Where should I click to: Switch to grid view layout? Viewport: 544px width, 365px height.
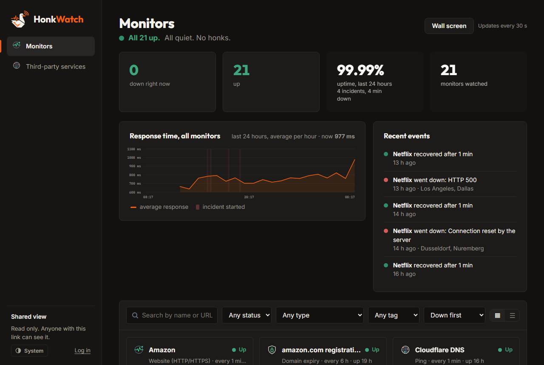498,315
